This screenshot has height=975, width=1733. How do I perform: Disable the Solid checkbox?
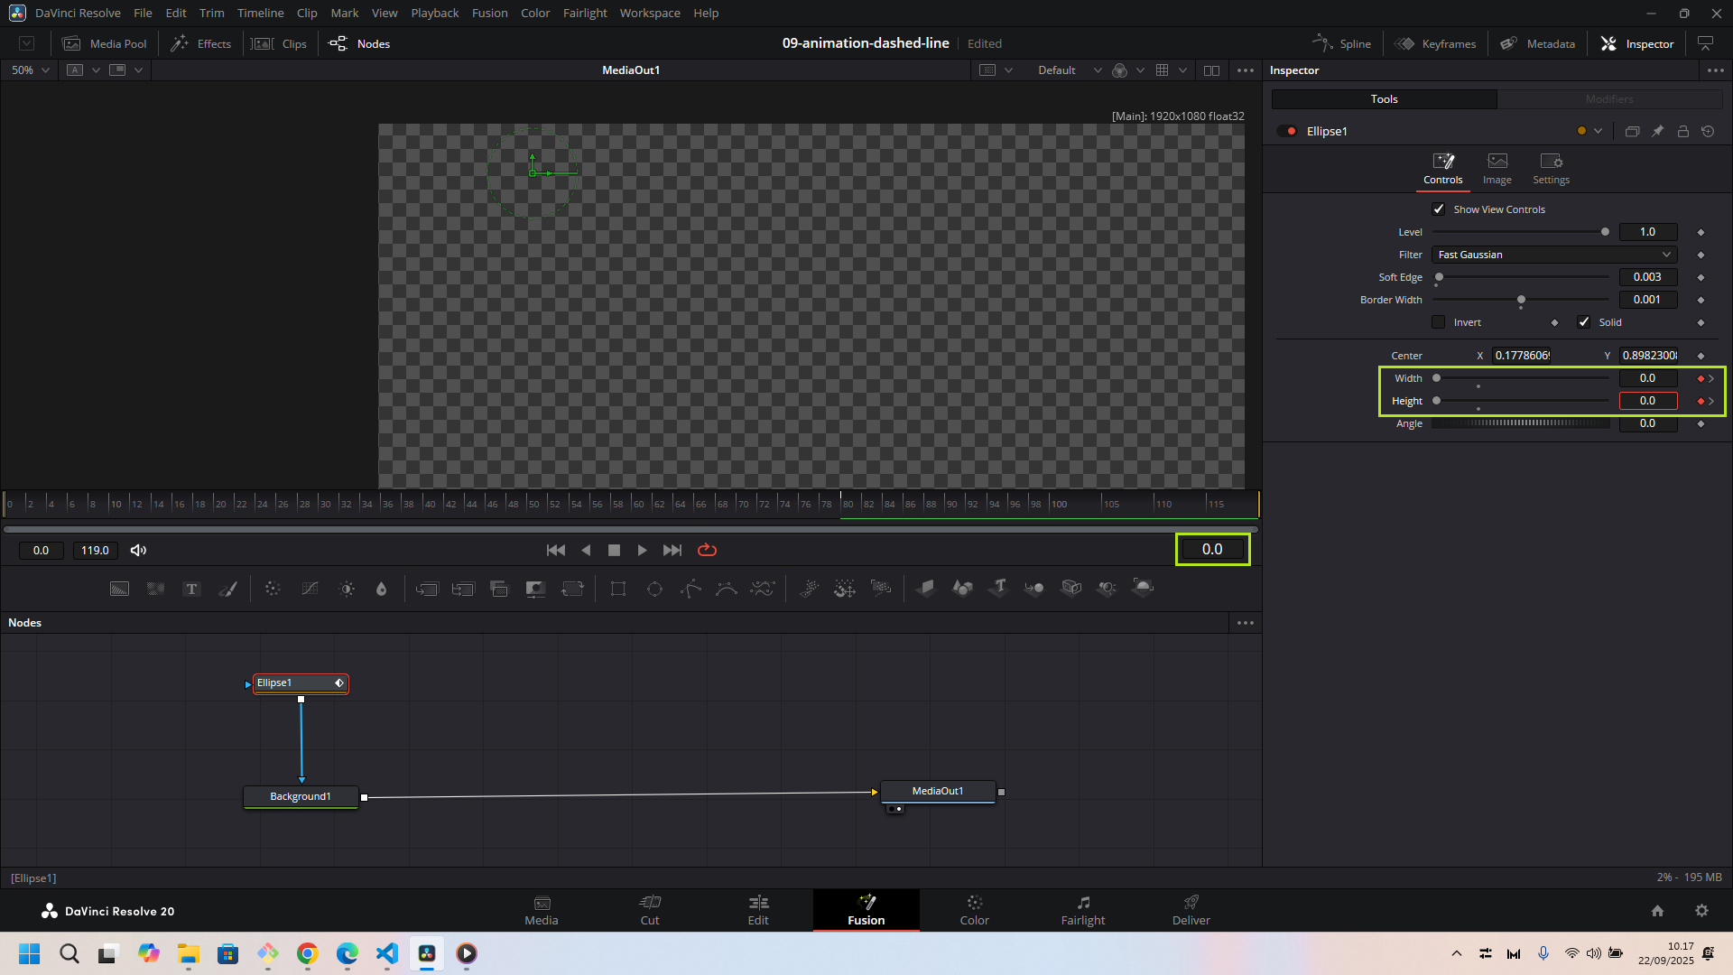pyautogui.click(x=1584, y=322)
